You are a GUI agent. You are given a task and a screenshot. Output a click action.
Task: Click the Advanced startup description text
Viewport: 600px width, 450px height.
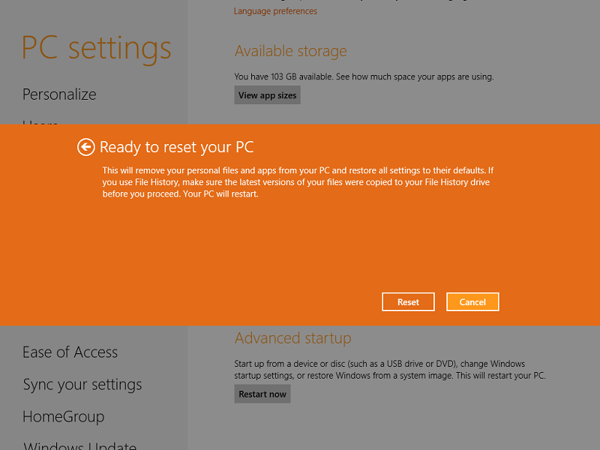pyautogui.click(x=389, y=370)
